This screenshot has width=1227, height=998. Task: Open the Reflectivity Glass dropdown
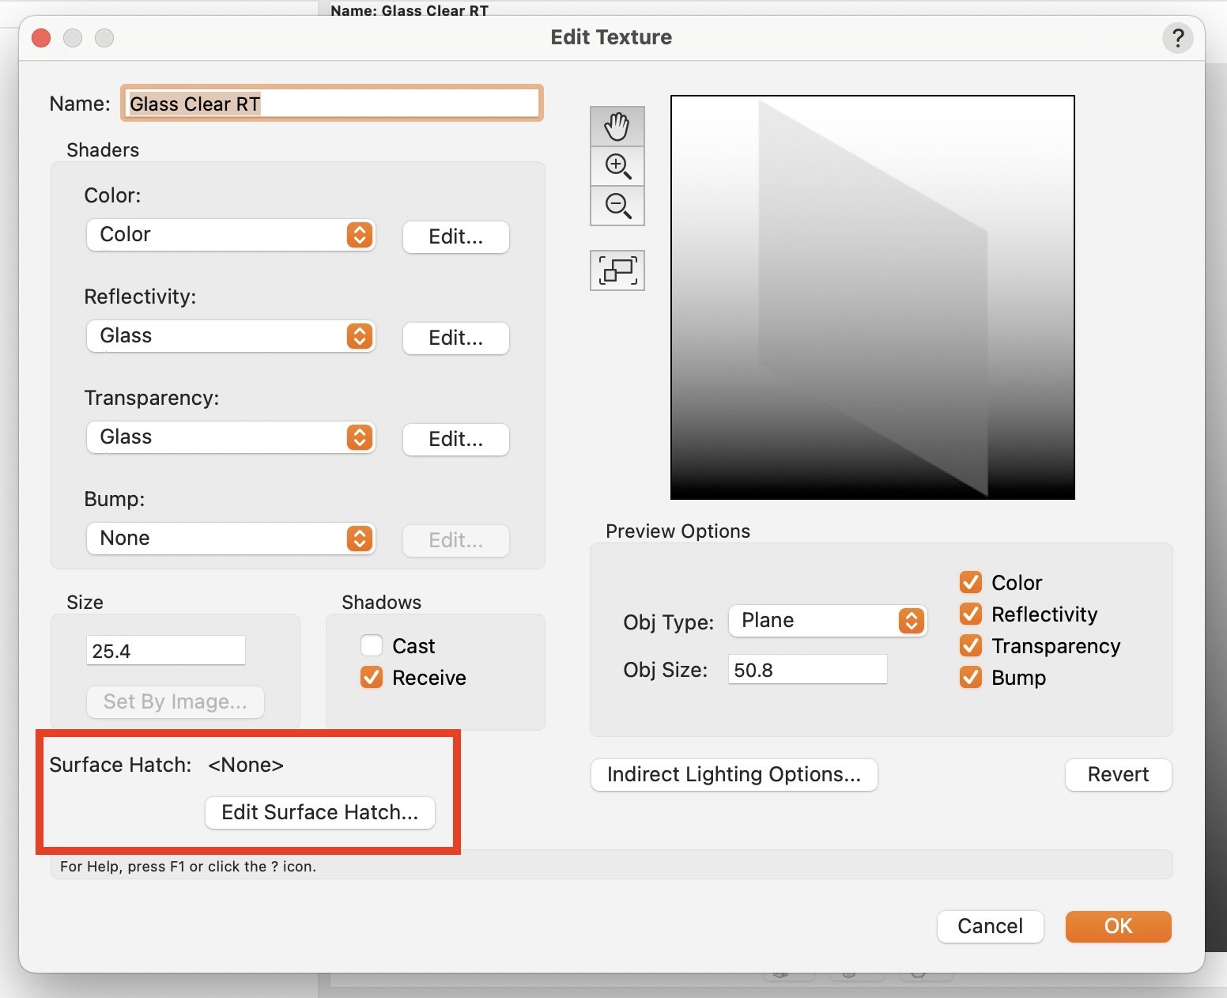230,336
